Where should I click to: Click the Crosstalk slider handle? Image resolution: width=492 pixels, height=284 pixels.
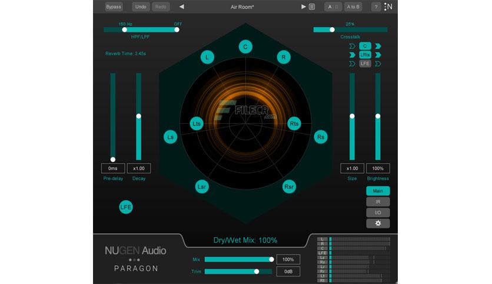pyautogui.click(x=332, y=30)
